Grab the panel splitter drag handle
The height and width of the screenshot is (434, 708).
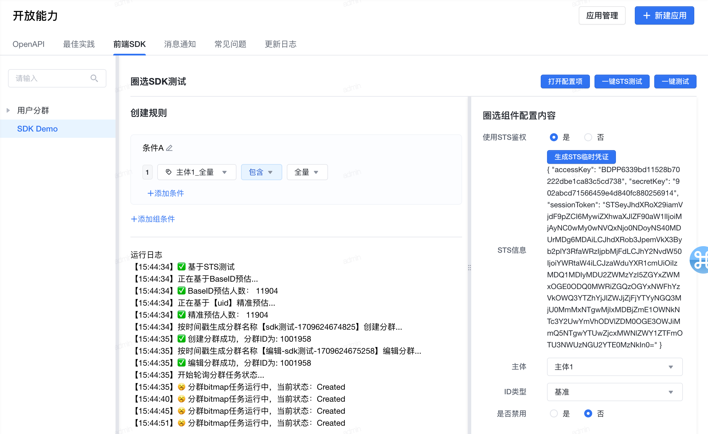click(x=469, y=267)
